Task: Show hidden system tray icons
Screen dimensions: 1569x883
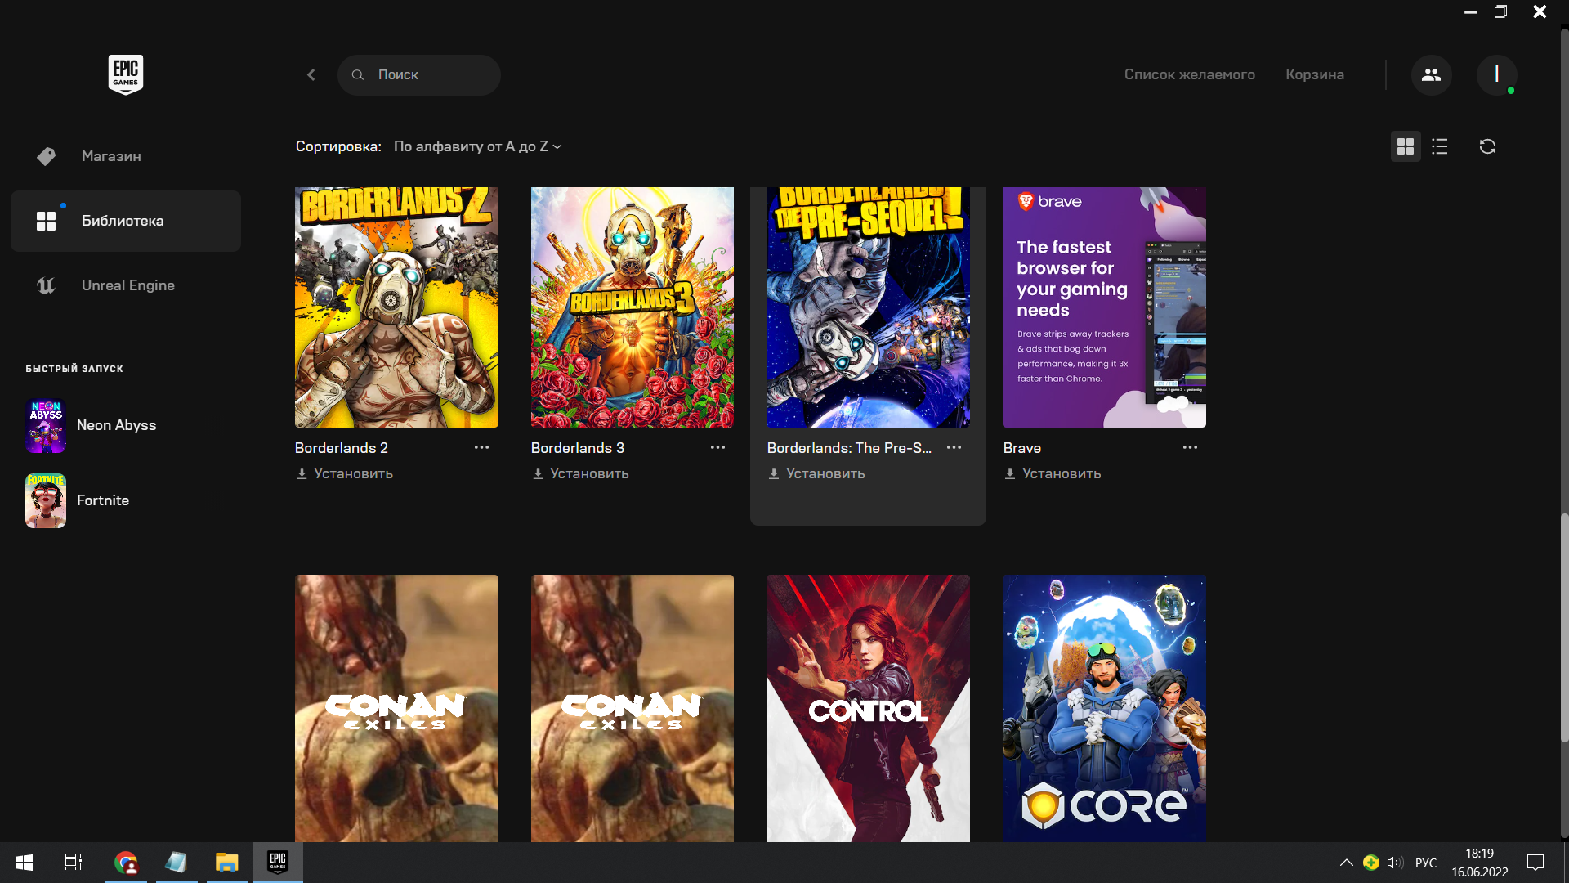Action: coord(1346,863)
